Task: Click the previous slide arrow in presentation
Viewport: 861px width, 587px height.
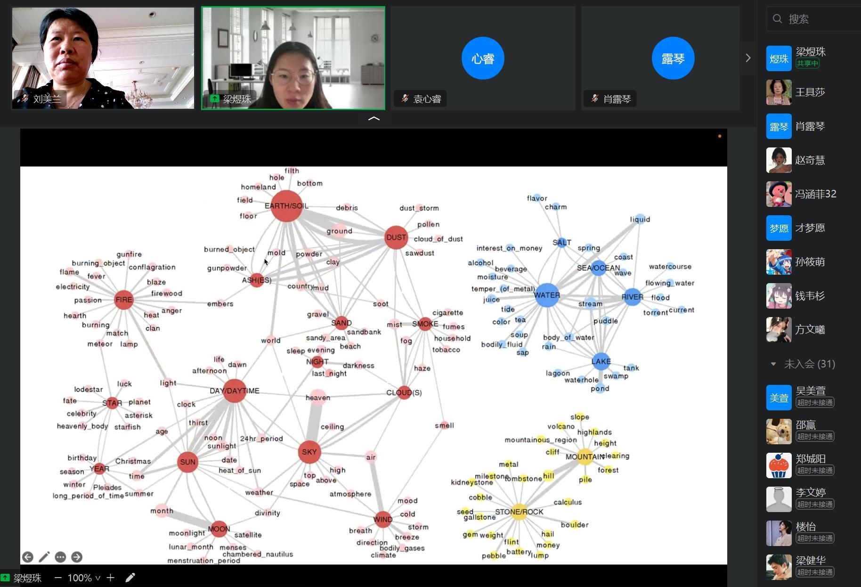Action: 28,557
